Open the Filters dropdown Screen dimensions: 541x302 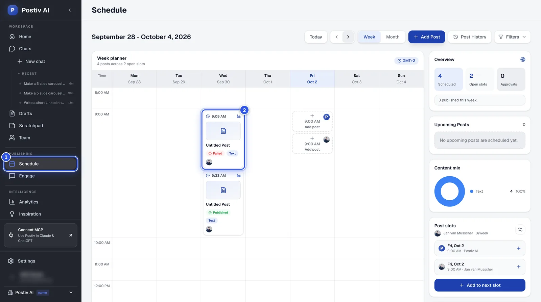point(512,37)
